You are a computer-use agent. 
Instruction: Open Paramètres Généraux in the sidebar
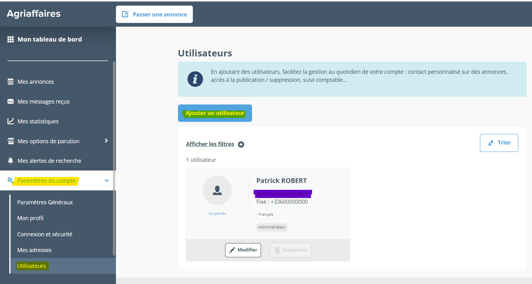[45, 202]
